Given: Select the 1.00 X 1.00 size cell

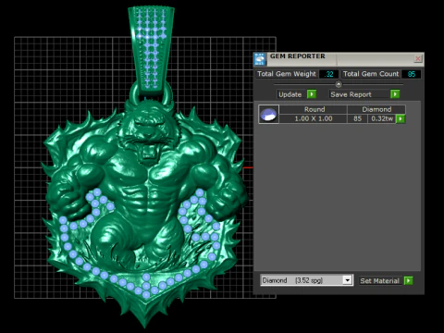Looking at the screenshot, I should tap(314, 118).
